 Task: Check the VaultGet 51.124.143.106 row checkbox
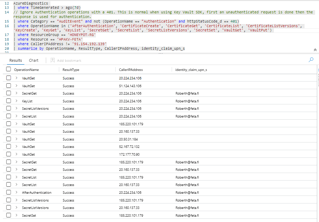(9, 86)
